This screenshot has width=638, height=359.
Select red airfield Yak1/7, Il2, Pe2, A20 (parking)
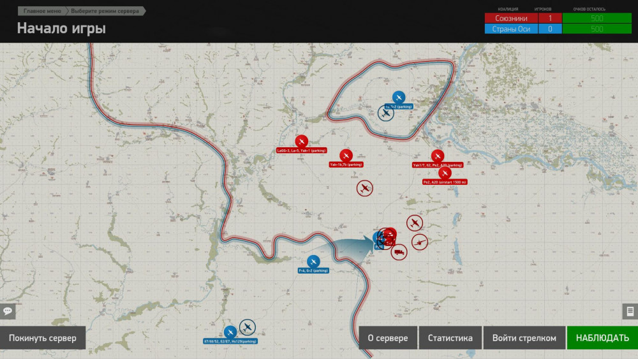(x=438, y=156)
